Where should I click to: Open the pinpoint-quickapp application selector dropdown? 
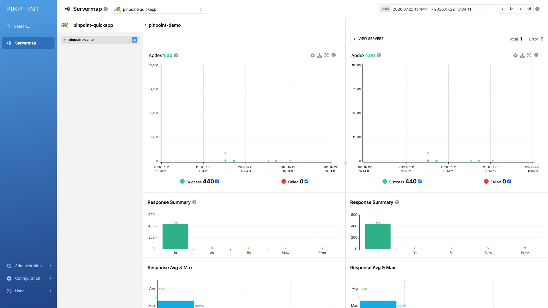point(158,9)
